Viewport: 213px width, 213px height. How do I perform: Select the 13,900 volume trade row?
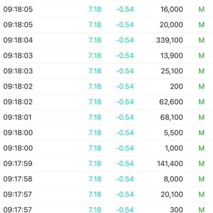(x=106, y=56)
